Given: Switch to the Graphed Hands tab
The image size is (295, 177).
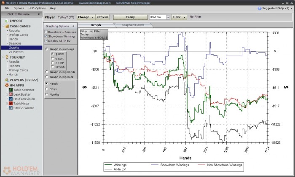Looking at the screenshot, I should (x=134, y=25).
